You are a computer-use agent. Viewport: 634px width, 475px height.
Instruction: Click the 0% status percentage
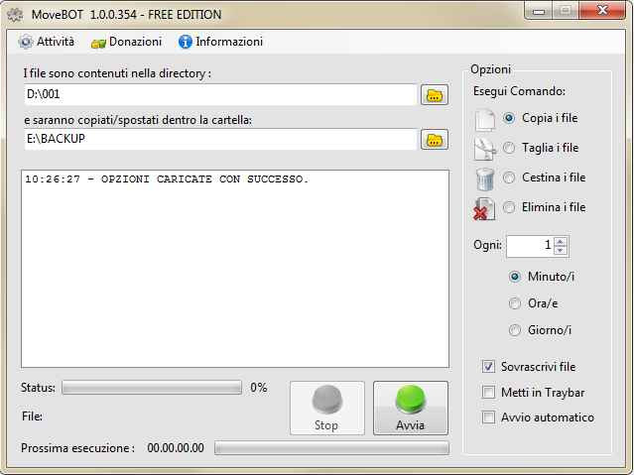[x=259, y=388]
